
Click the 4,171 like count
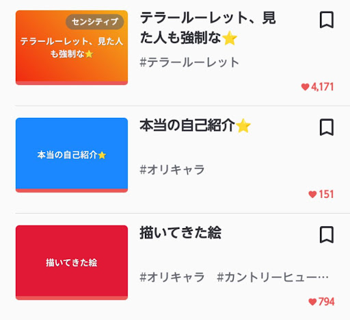pos(322,87)
